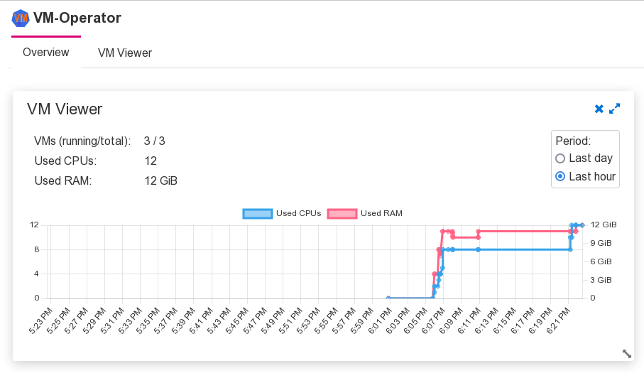Click the Last hour label text
This screenshot has height=373, width=644.
pos(592,177)
